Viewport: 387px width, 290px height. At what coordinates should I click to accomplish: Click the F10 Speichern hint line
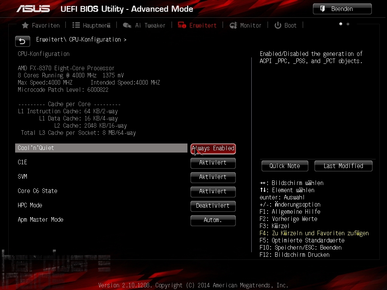click(300, 248)
